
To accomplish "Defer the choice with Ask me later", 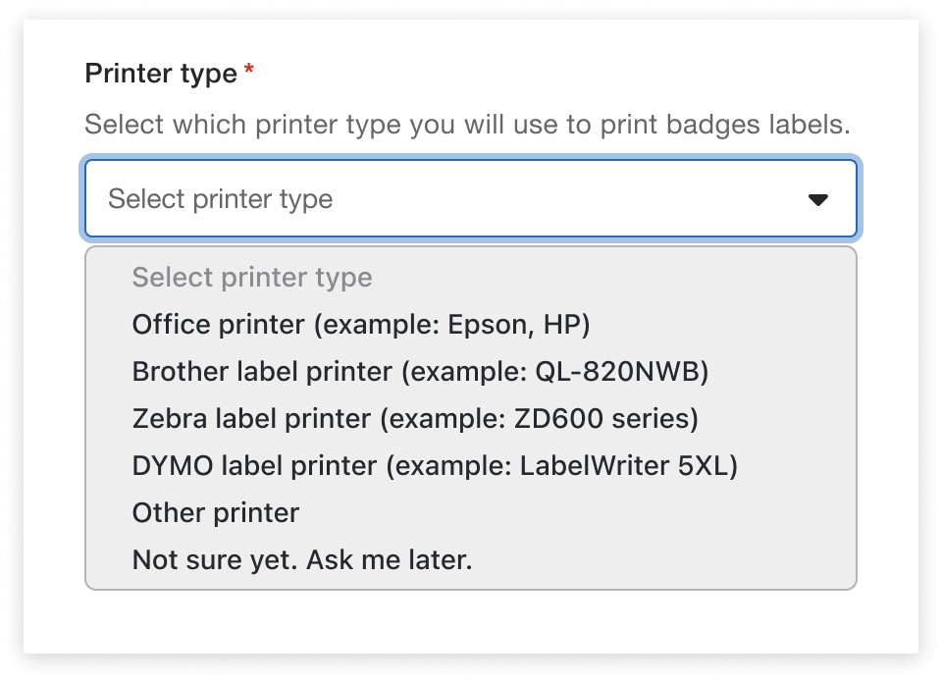I will point(302,560).
